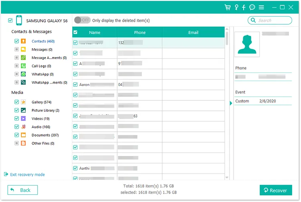
Task: Open the Videos (19) category
Action: coord(41,118)
